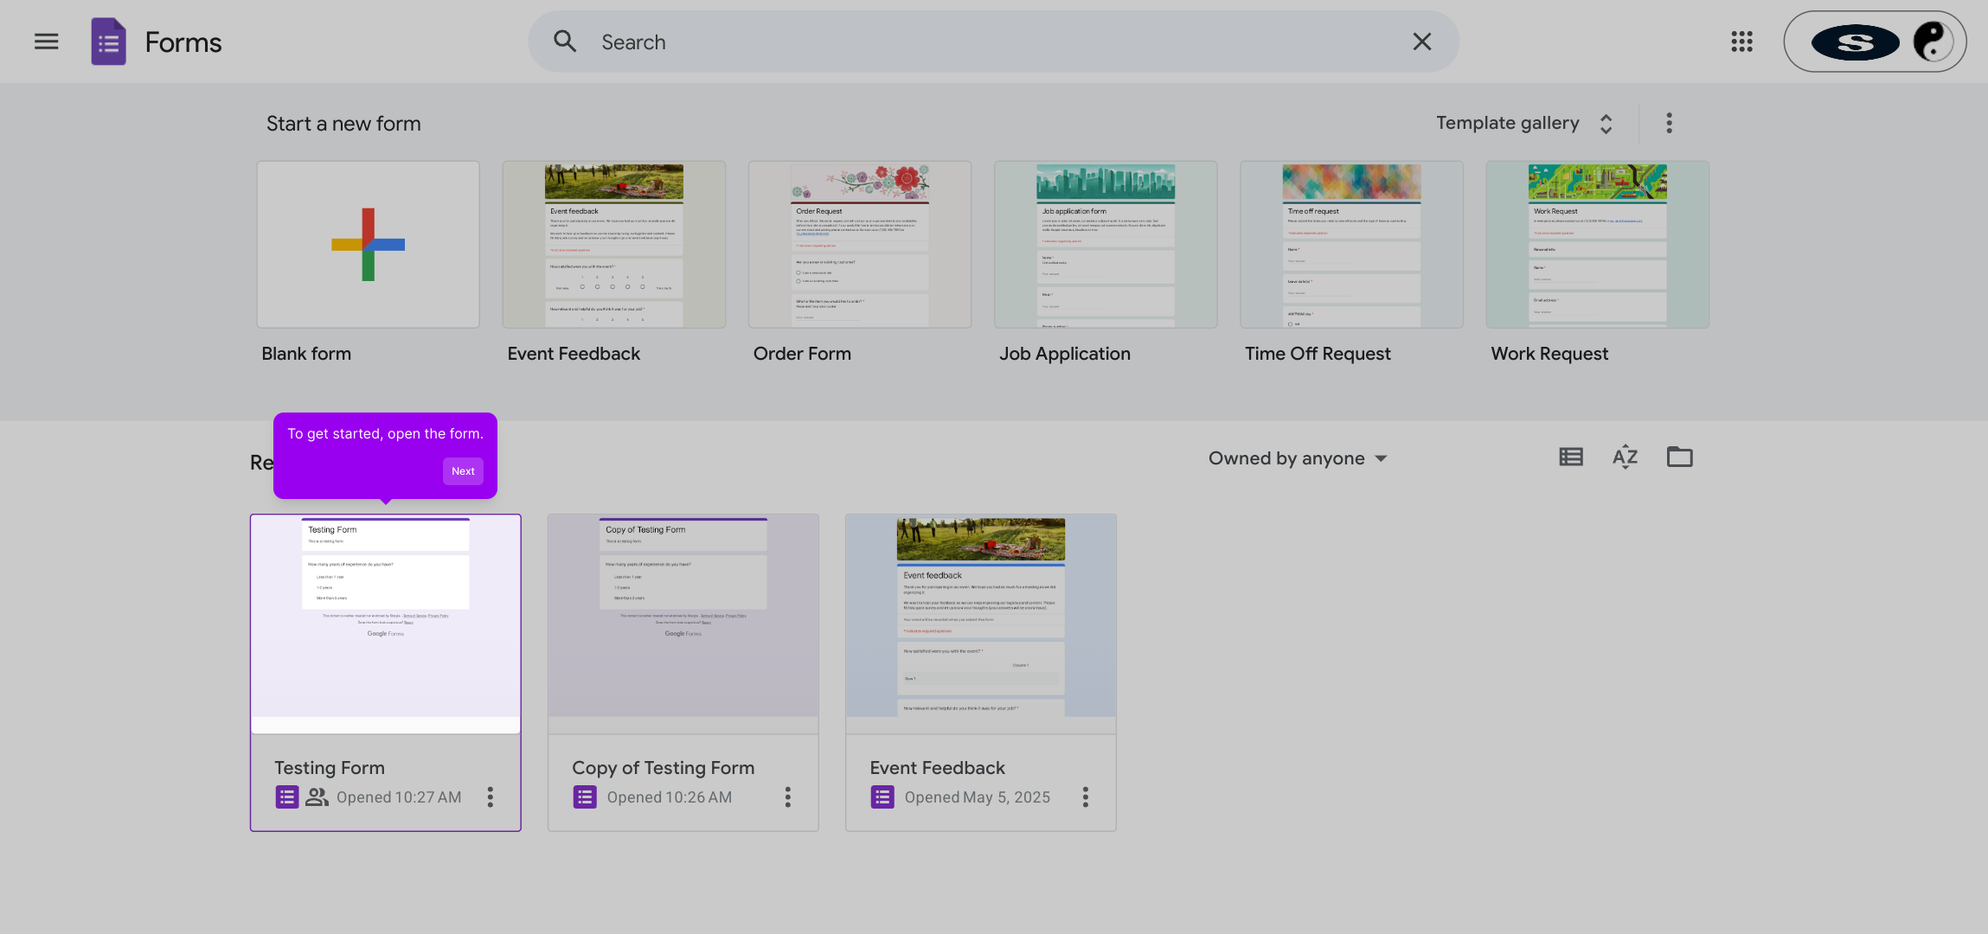Click the shared people icon on Testing Form
The width and height of the screenshot is (1988, 934).
click(317, 797)
